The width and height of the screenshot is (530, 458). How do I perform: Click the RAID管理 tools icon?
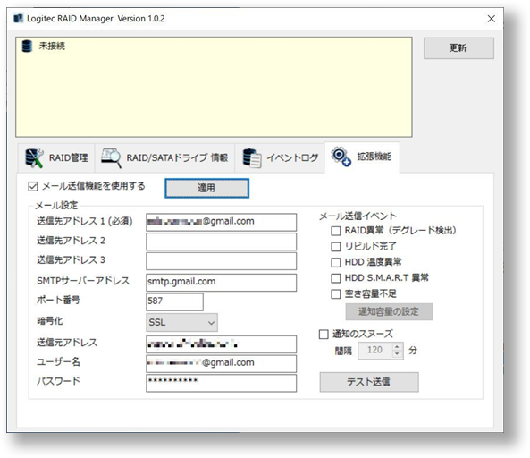click(35, 158)
